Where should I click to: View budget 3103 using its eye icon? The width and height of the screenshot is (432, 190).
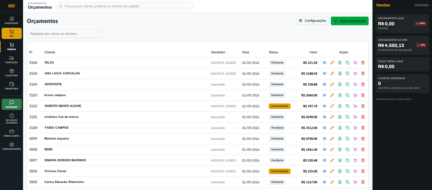click(x=324, y=95)
